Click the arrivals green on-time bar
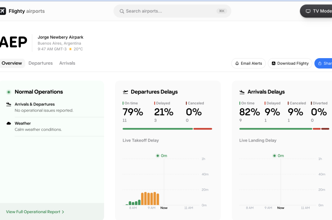The height and width of the screenshot is (220, 332). pos(276,129)
